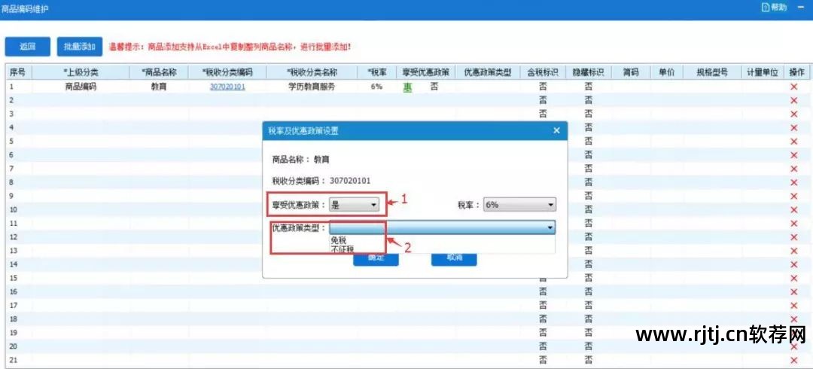The height and width of the screenshot is (369, 813).
Task: Delete row 20 with its red X
Action: (793, 346)
